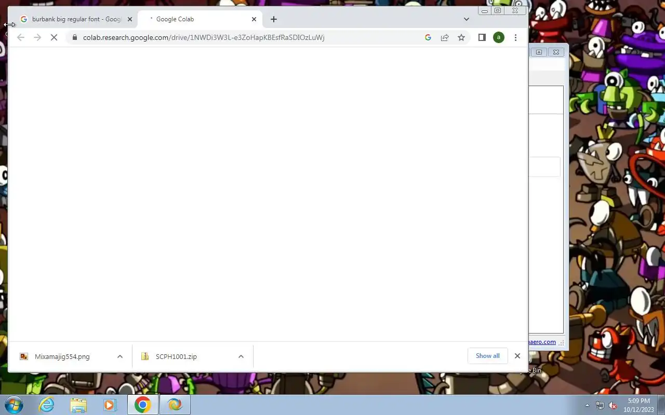Go forward to the next page
This screenshot has height=415, width=665.
[37, 37]
